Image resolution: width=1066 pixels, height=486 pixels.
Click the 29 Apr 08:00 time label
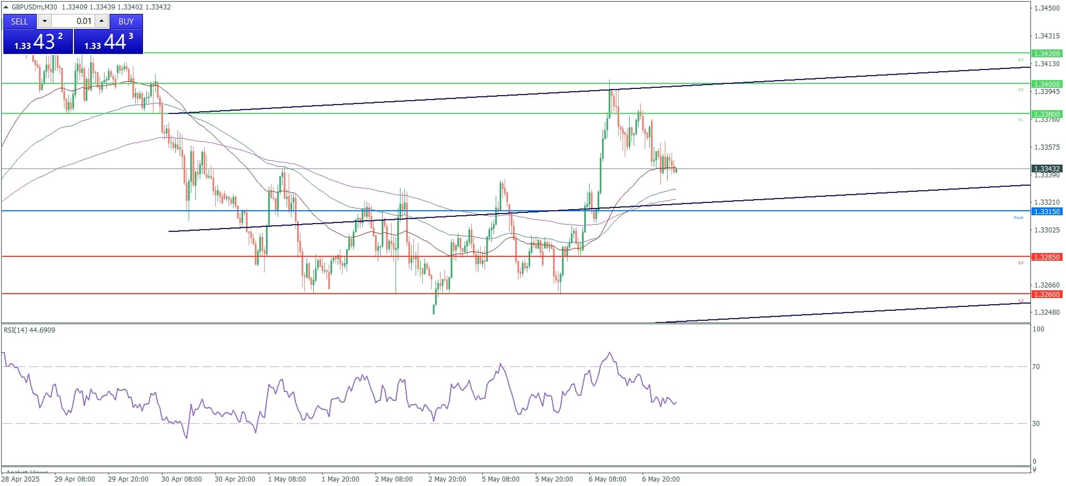tap(75, 479)
